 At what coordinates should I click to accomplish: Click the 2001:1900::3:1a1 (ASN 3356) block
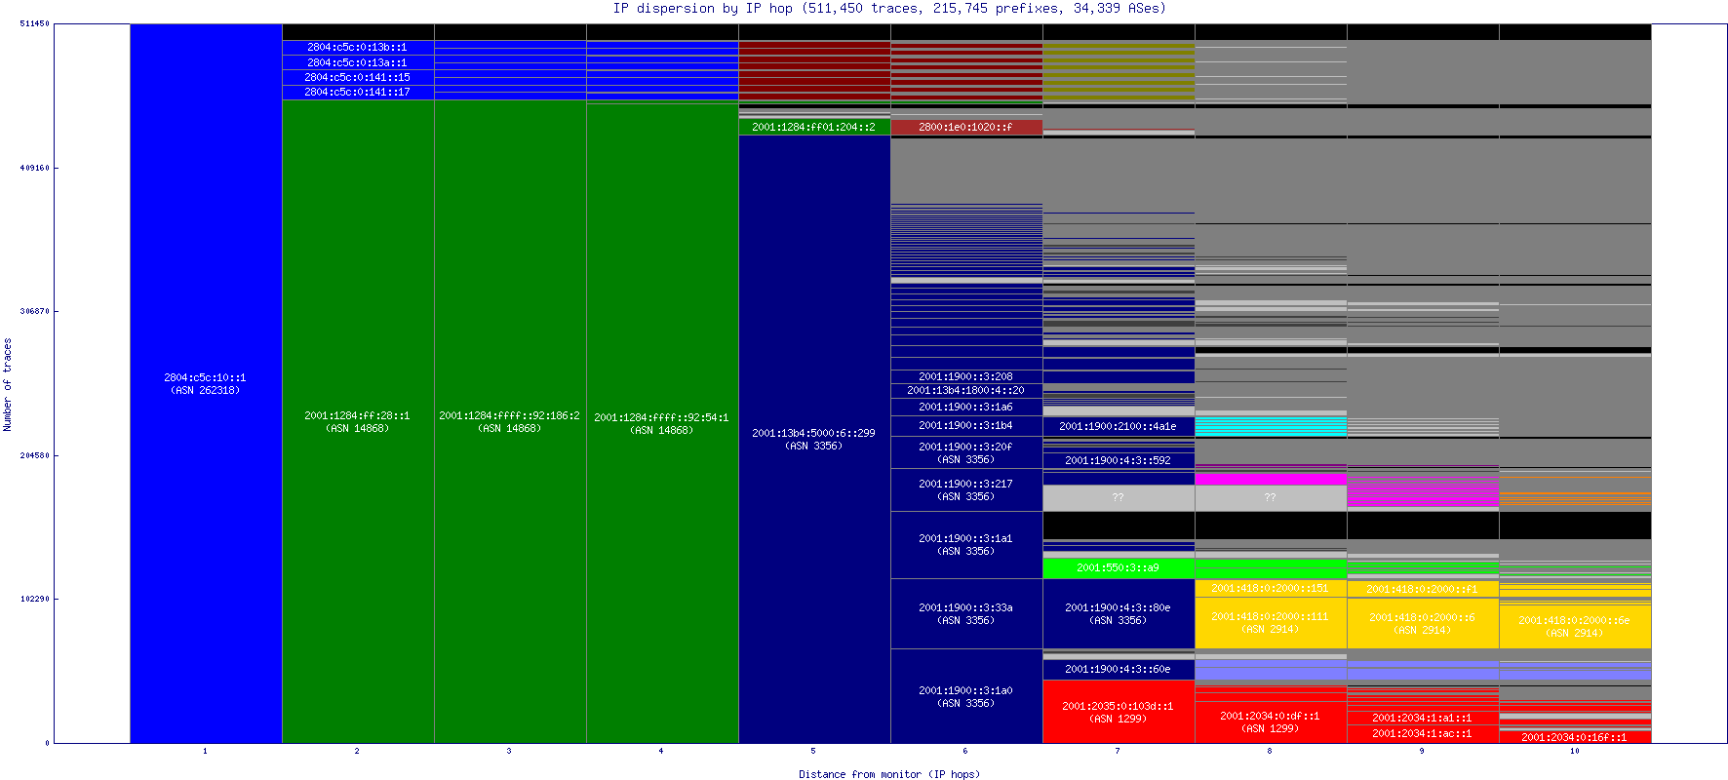tap(966, 544)
